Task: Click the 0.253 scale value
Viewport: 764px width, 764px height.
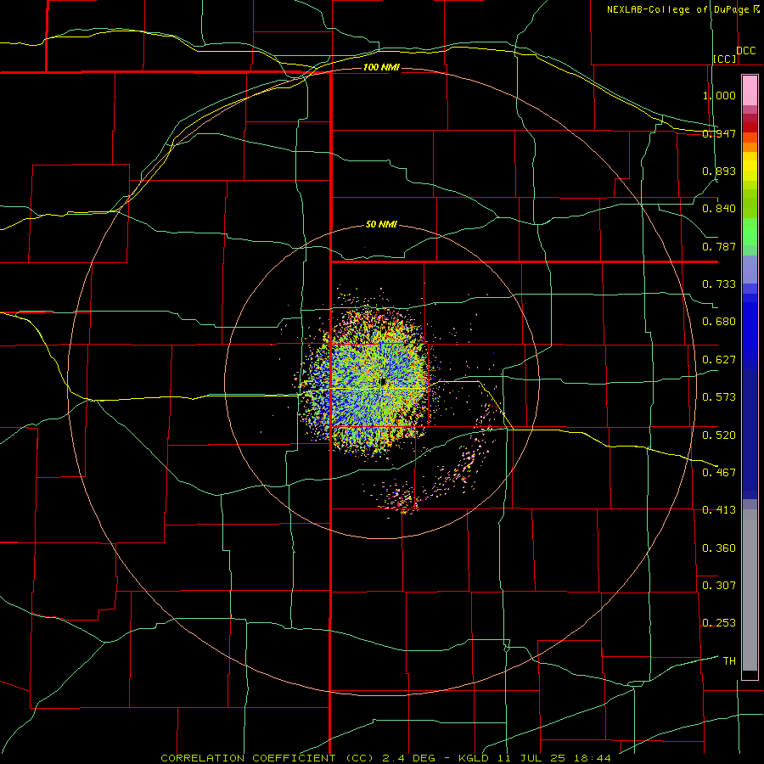Action: 719,623
